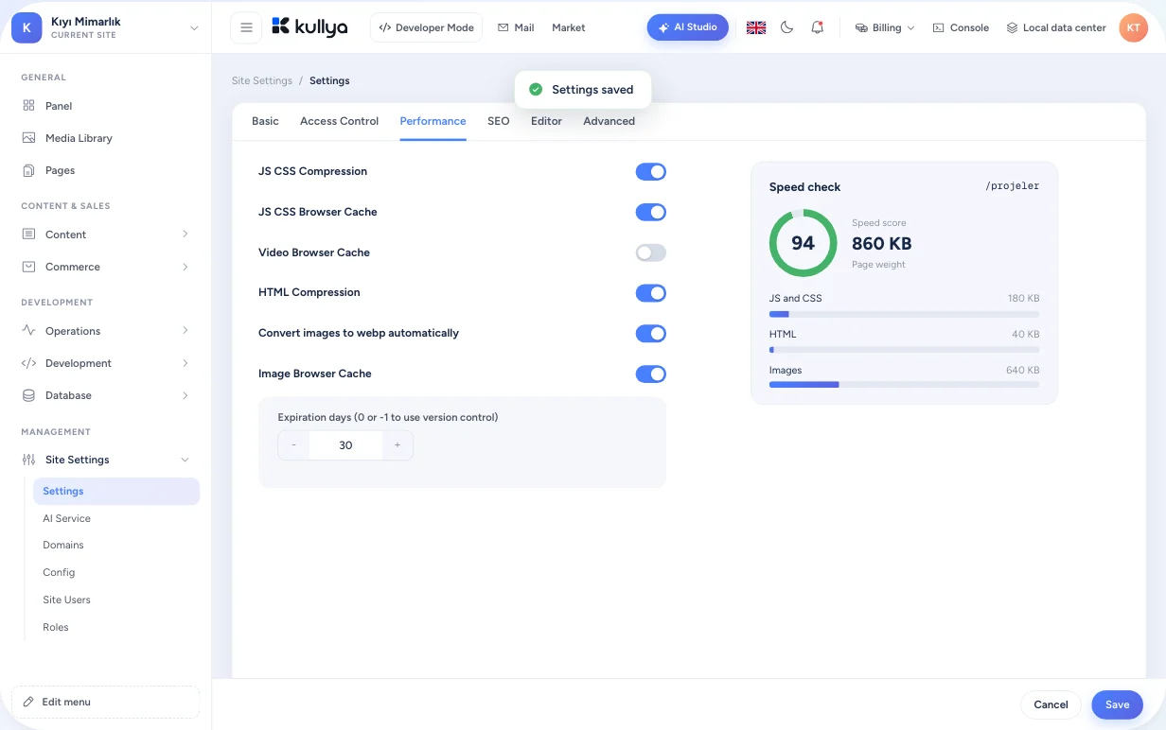
Task: Enable the Video Browser Cache toggle
Action: coord(650,252)
